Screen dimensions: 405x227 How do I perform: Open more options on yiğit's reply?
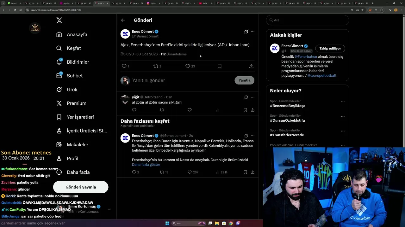coord(252,97)
